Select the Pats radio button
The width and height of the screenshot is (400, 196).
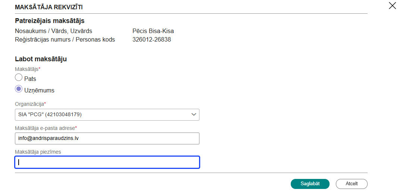(x=19, y=78)
